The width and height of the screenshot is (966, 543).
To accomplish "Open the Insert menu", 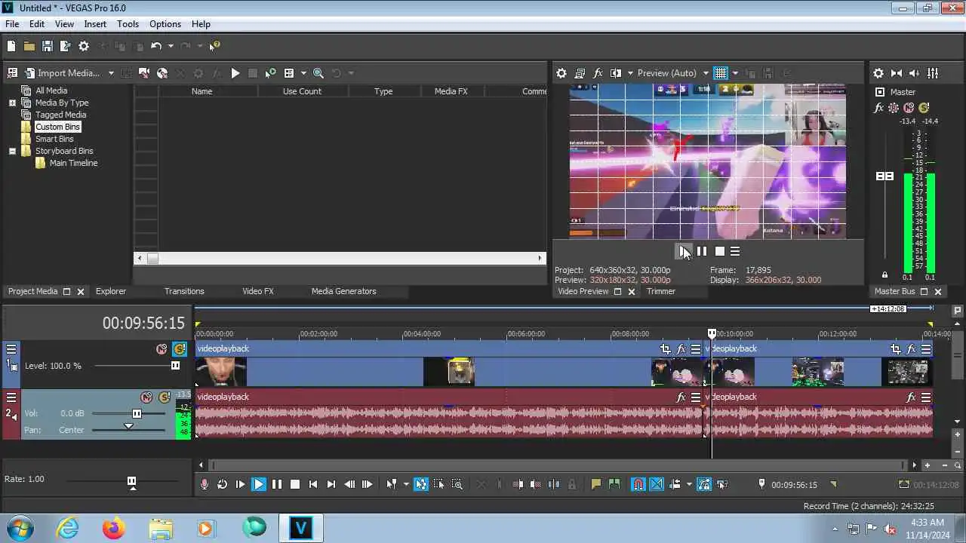I will click(95, 24).
